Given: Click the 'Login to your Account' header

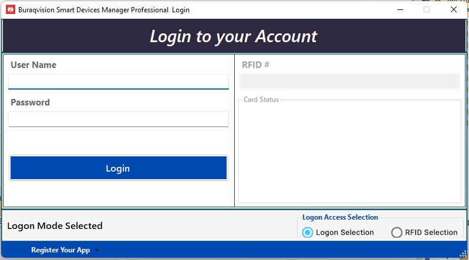Looking at the screenshot, I should 234,36.
